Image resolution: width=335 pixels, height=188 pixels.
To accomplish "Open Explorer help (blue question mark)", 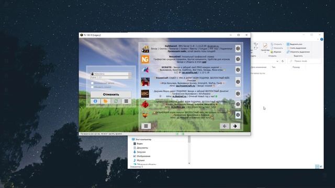I will (321, 40).
